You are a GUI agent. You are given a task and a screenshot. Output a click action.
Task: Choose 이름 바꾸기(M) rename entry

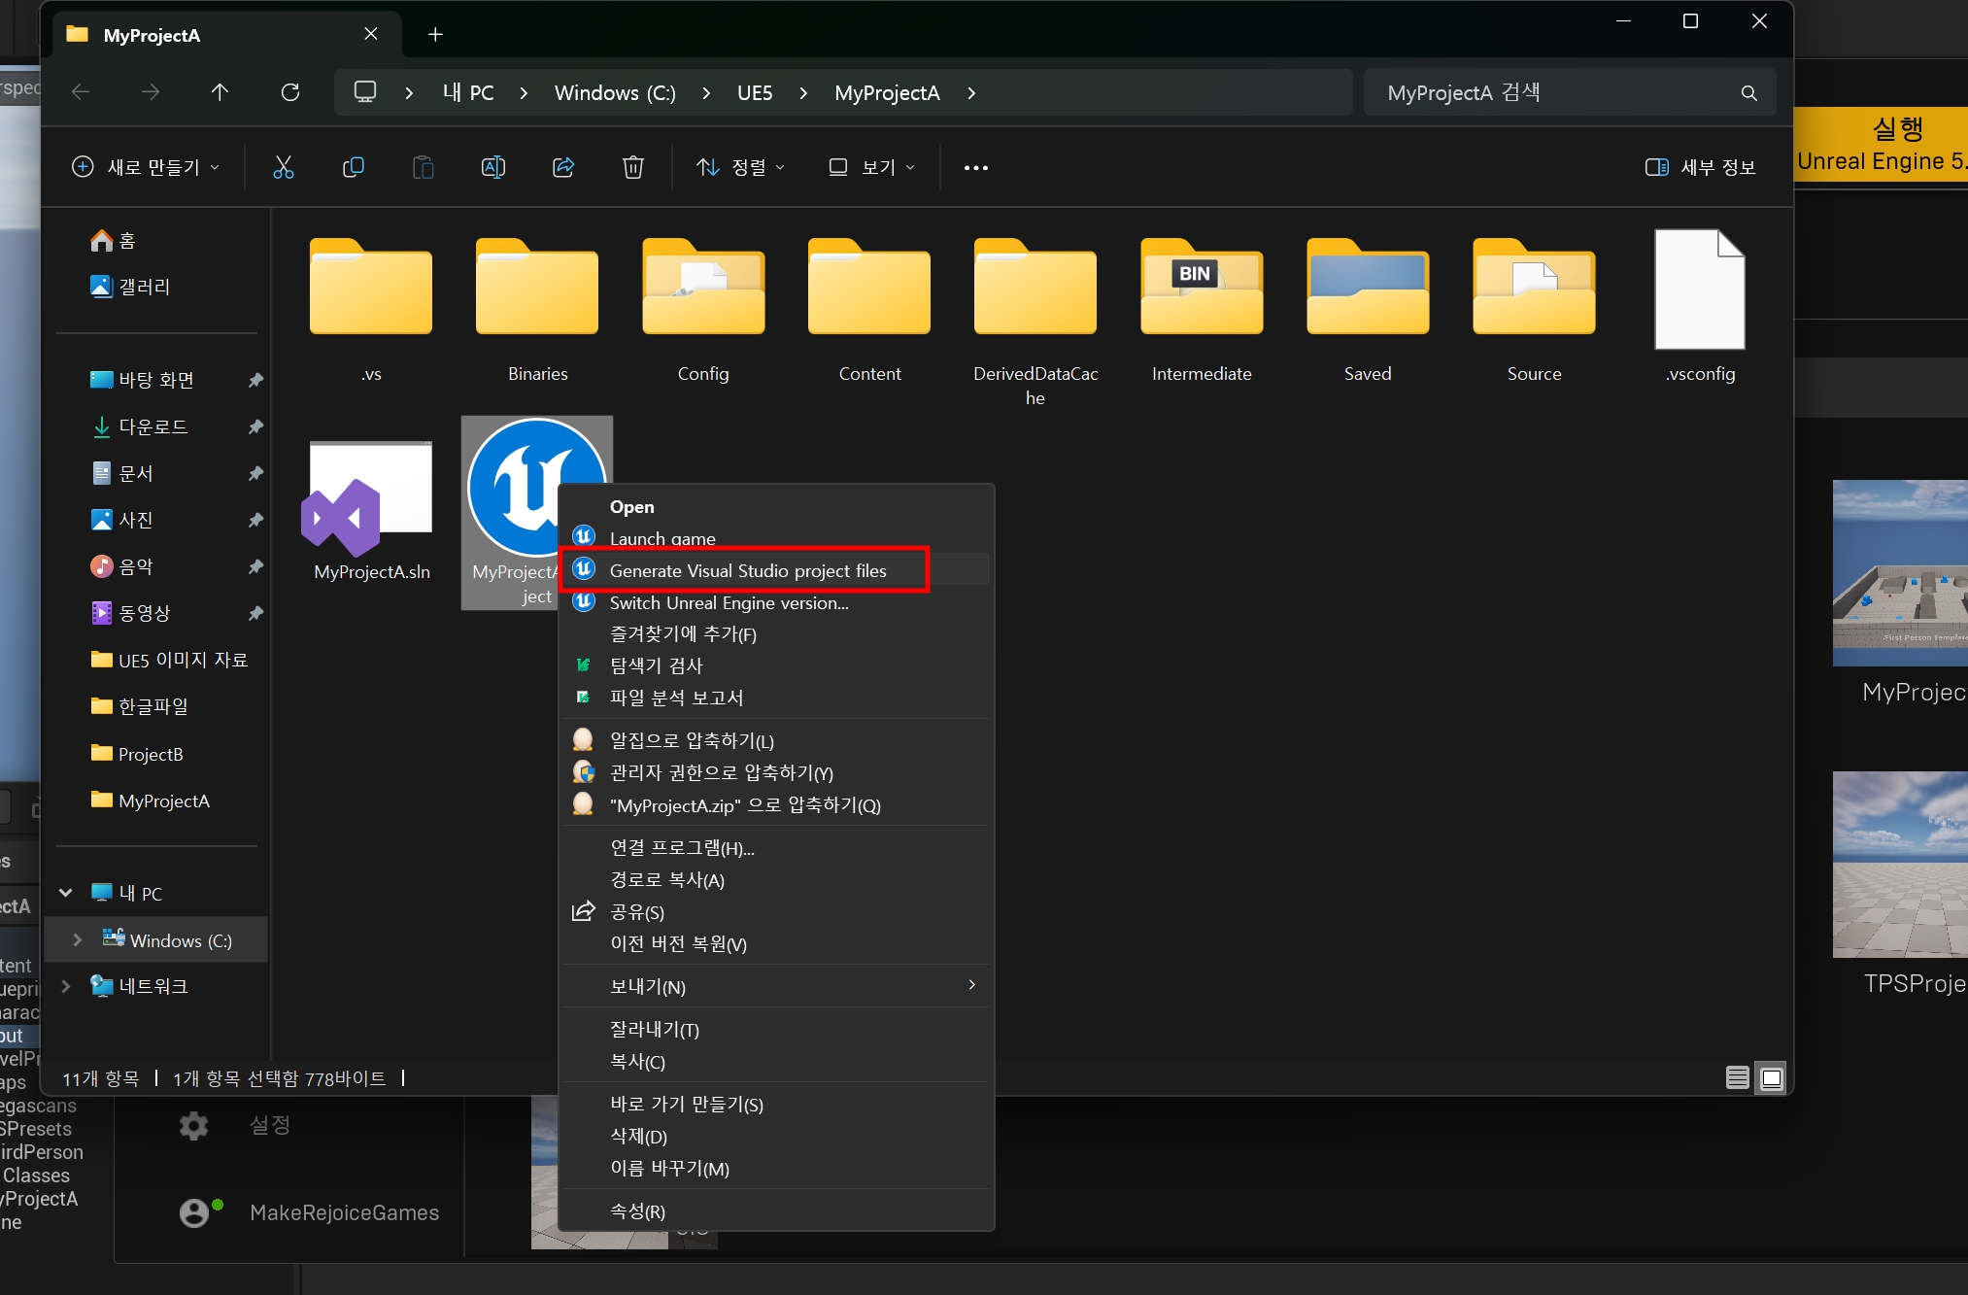tap(777, 1169)
